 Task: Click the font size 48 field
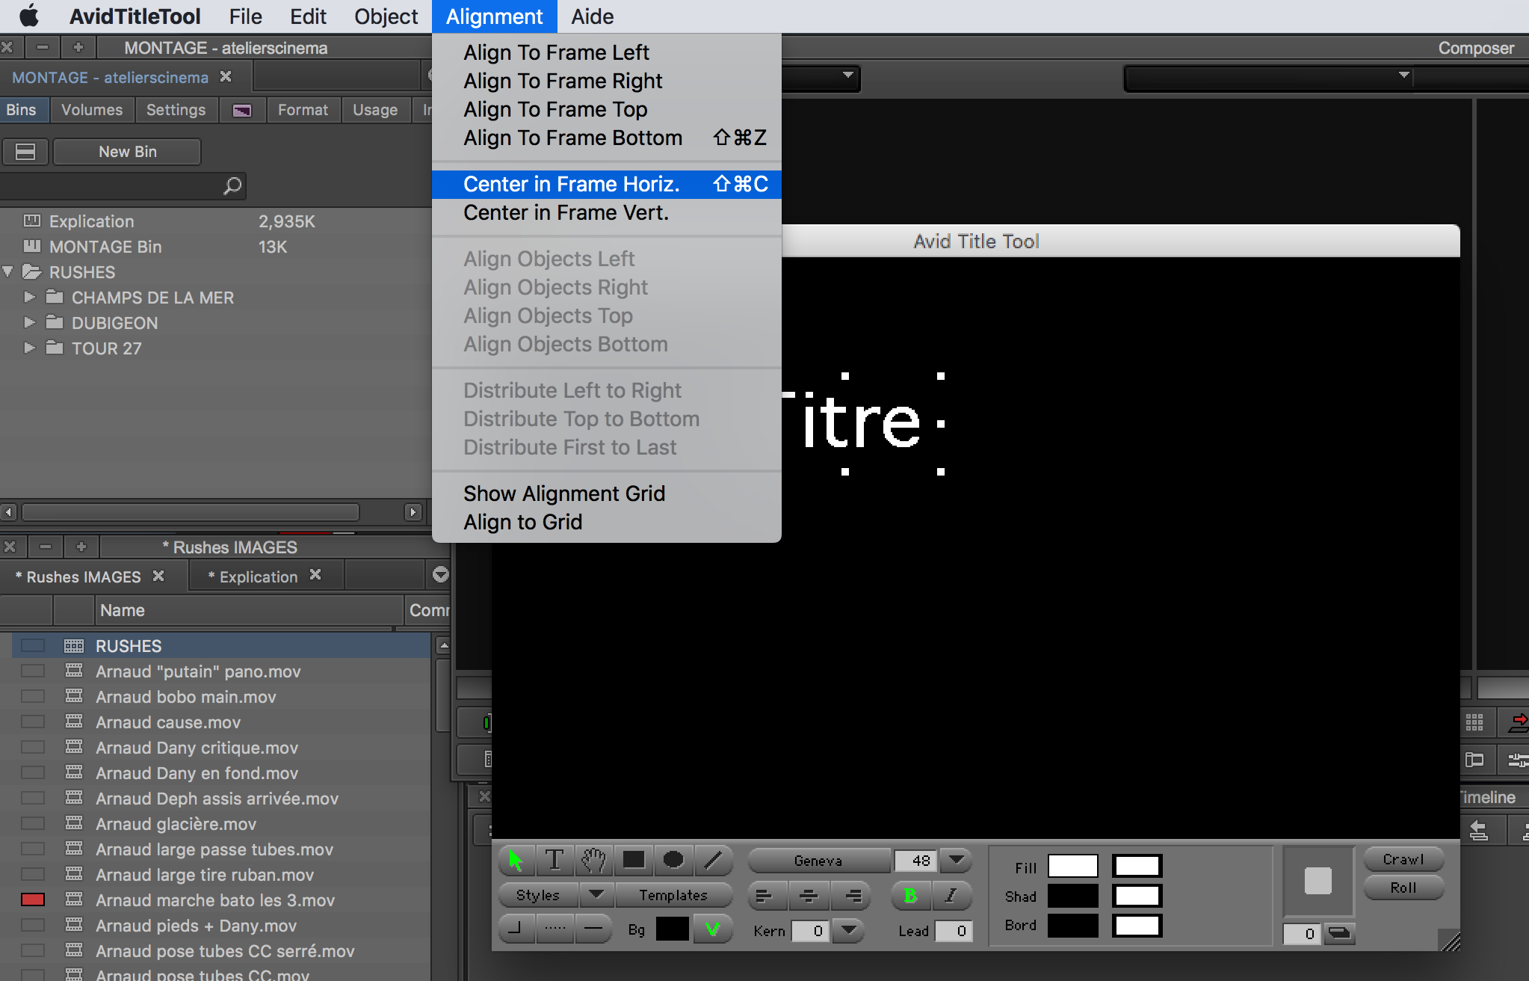[916, 861]
